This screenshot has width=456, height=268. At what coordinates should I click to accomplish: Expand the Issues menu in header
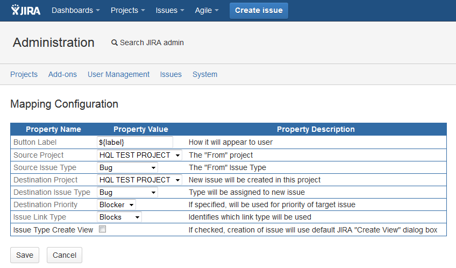click(170, 10)
